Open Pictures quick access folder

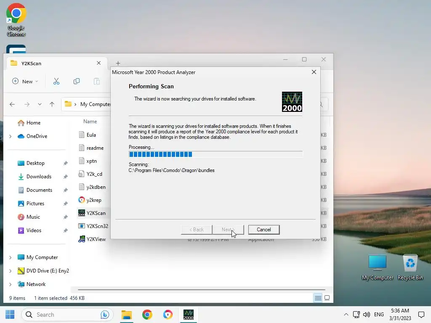35,204
